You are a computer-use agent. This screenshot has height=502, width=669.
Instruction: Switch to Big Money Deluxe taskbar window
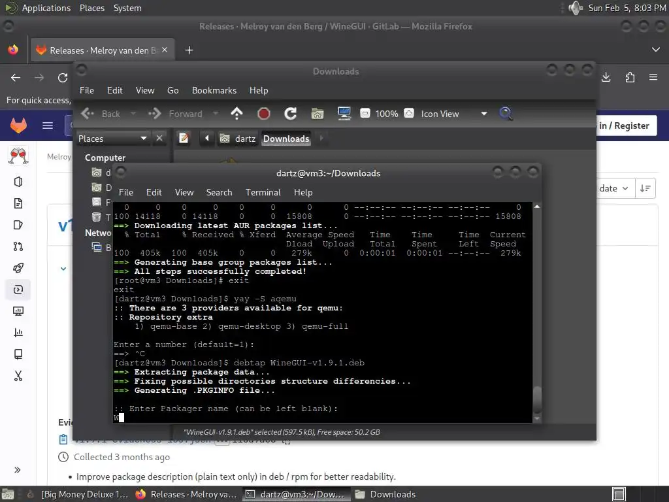click(78, 494)
